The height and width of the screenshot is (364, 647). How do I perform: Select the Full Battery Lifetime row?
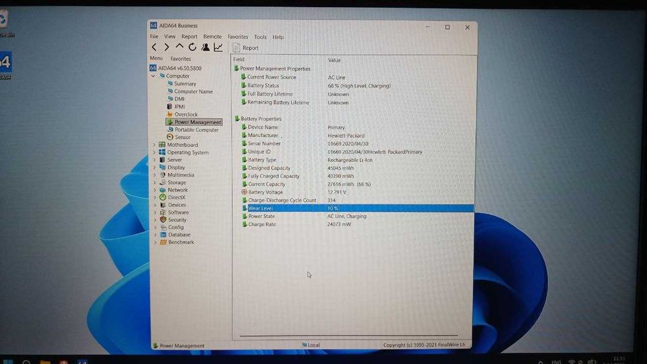tap(295, 94)
